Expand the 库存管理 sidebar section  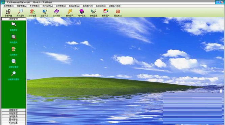pos(14,113)
